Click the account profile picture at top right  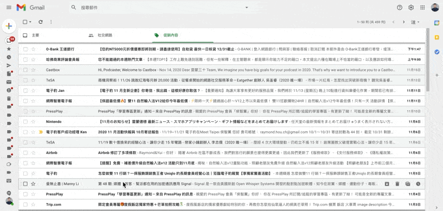(x=435, y=7)
